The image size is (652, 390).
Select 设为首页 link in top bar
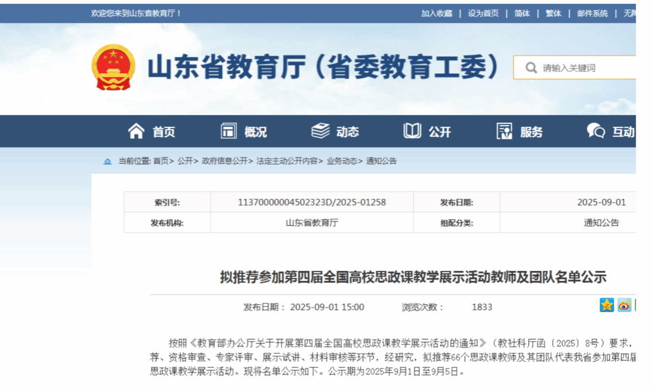coord(483,13)
